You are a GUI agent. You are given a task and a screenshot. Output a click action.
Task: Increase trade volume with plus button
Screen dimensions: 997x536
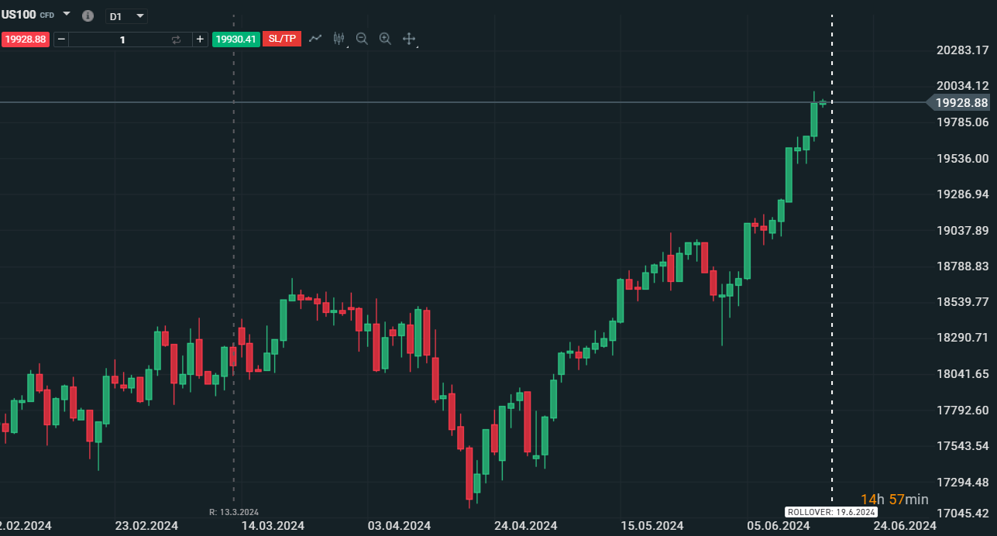point(200,40)
